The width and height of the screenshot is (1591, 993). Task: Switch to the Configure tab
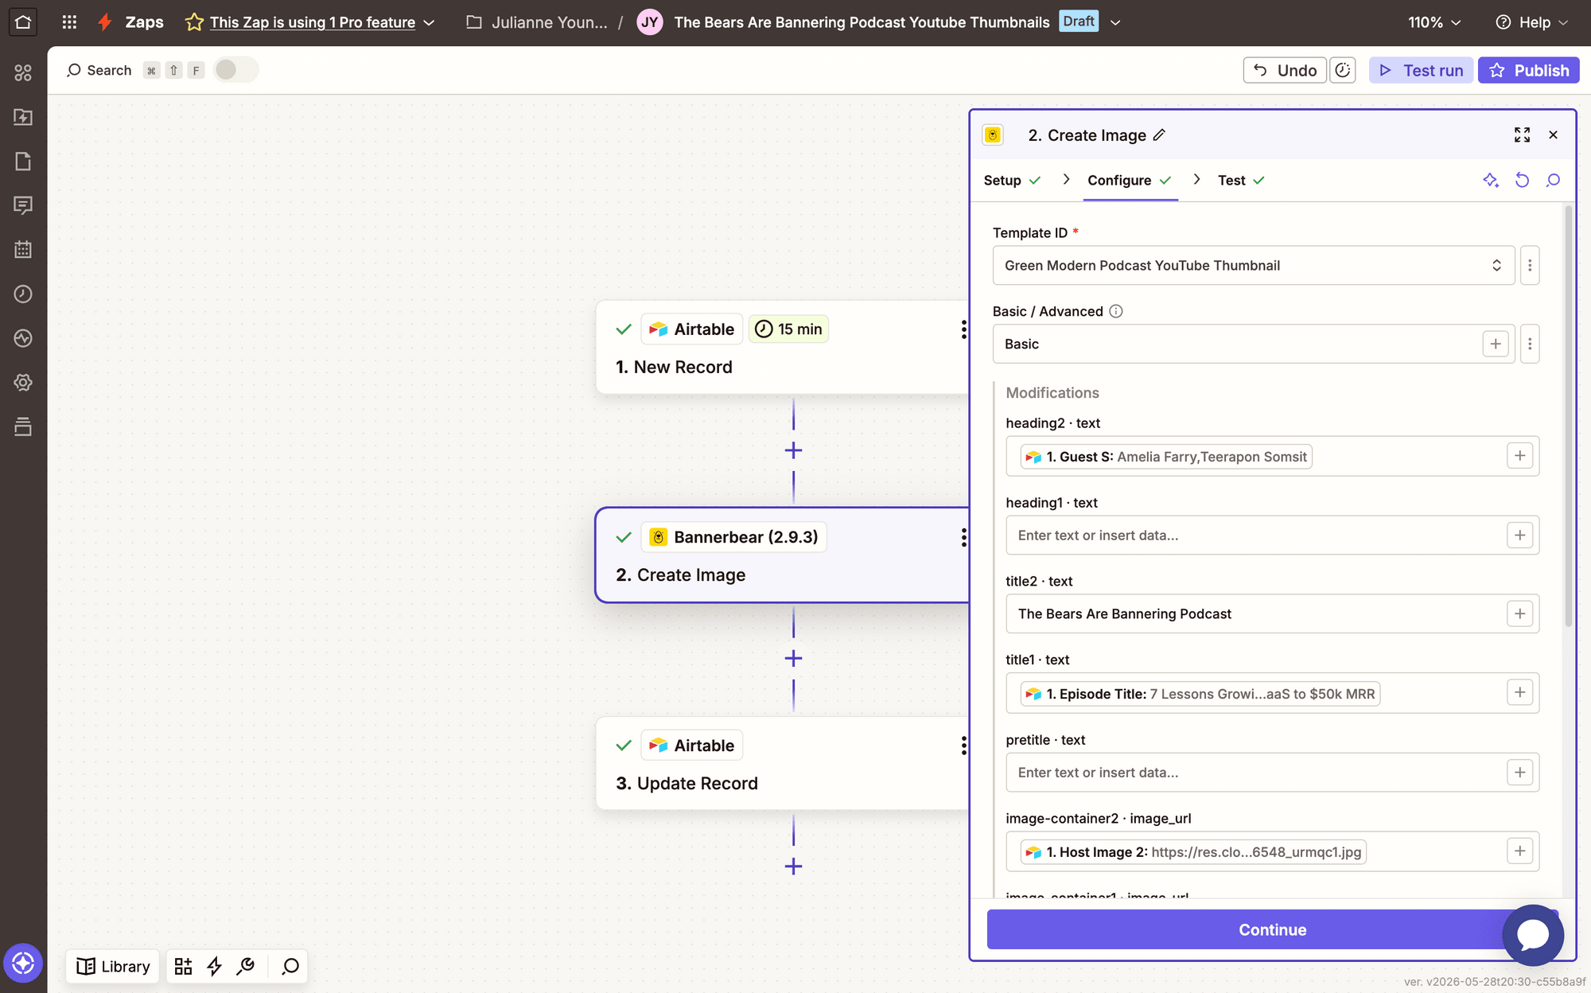click(1130, 181)
